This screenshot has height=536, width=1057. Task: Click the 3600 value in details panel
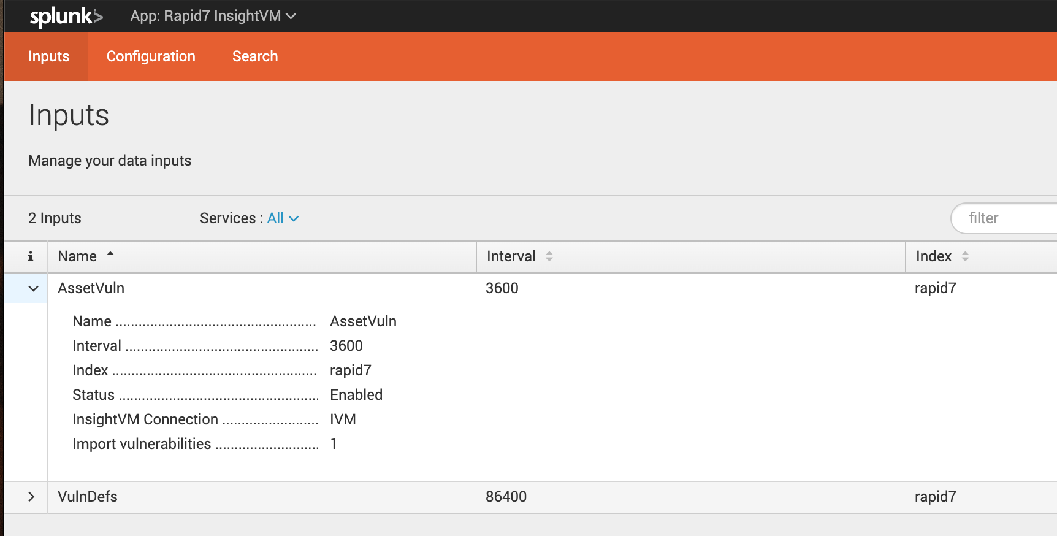coord(346,346)
